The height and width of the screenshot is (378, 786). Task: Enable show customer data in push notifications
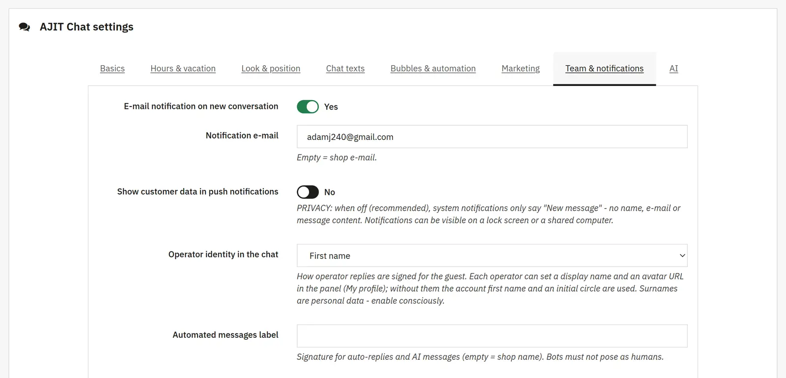click(x=308, y=192)
